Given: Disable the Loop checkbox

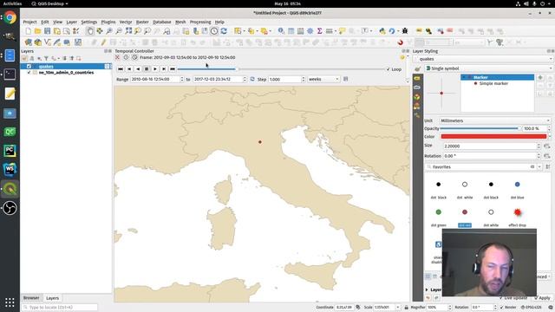Looking at the screenshot, I should tap(388, 69).
